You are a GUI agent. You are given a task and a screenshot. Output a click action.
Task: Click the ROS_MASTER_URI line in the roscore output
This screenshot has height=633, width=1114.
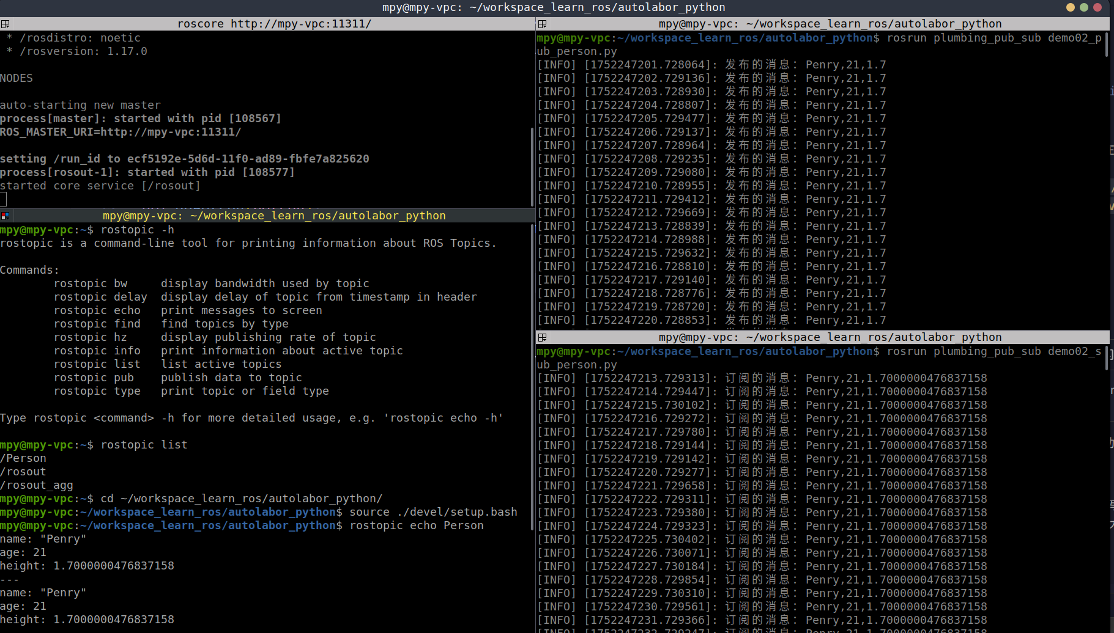point(121,132)
